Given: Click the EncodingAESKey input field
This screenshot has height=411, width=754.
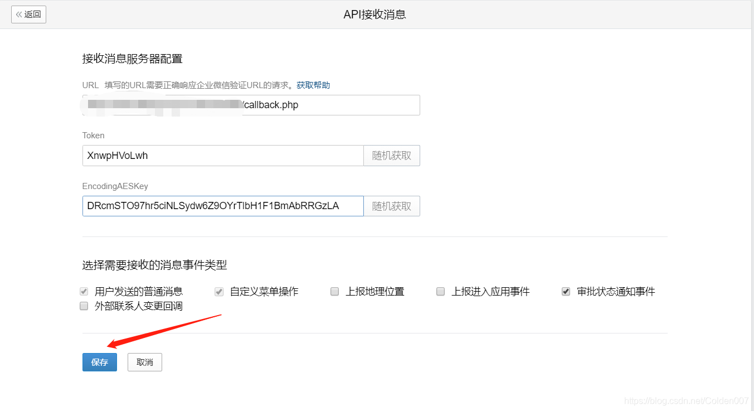Looking at the screenshot, I should tap(223, 206).
